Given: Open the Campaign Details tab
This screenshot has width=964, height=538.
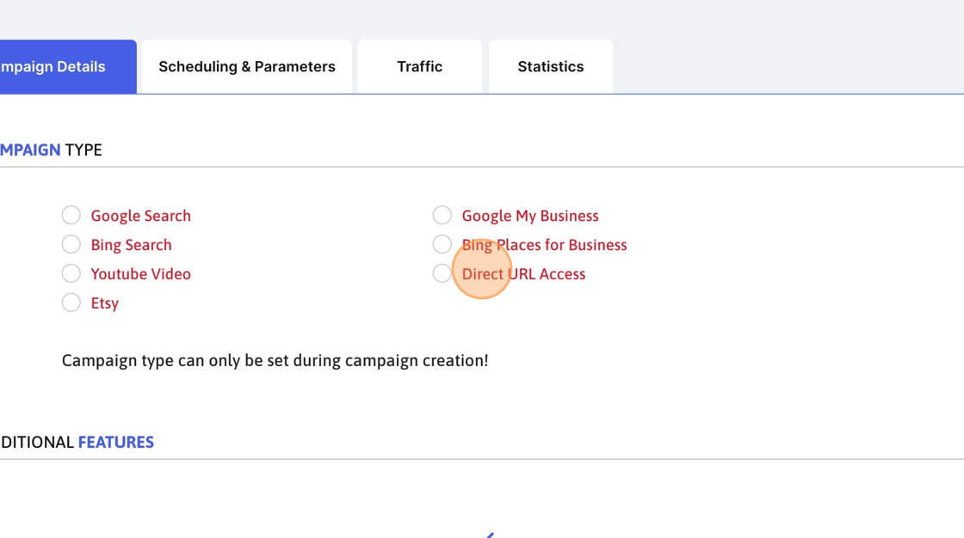Looking at the screenshot, I should 68,67.
